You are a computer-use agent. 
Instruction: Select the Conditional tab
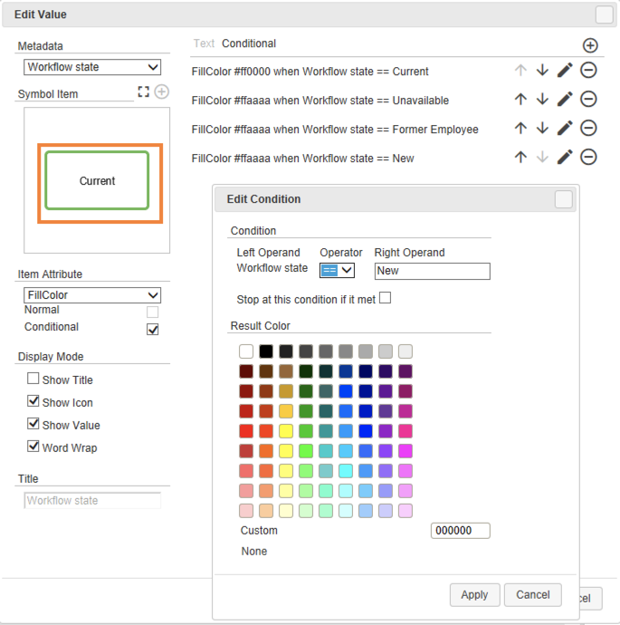tap(249, 43)
